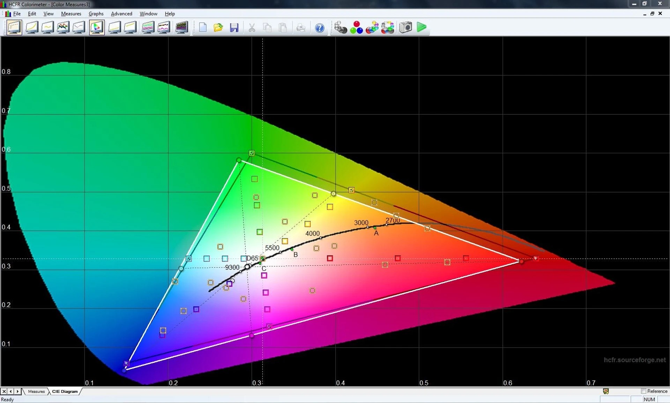
Task: Switch to the Measures tab
Action: [x=36, y=391]
